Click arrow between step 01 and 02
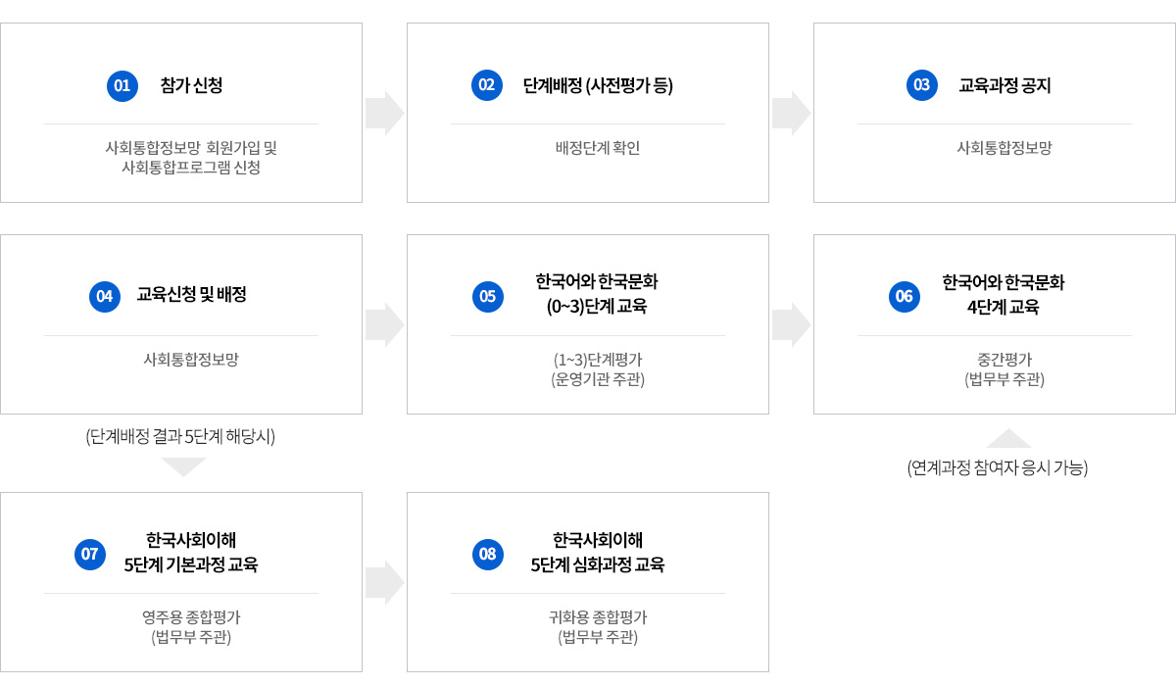Viewport: 1176px width, 685px height. (x=384, y=113)
